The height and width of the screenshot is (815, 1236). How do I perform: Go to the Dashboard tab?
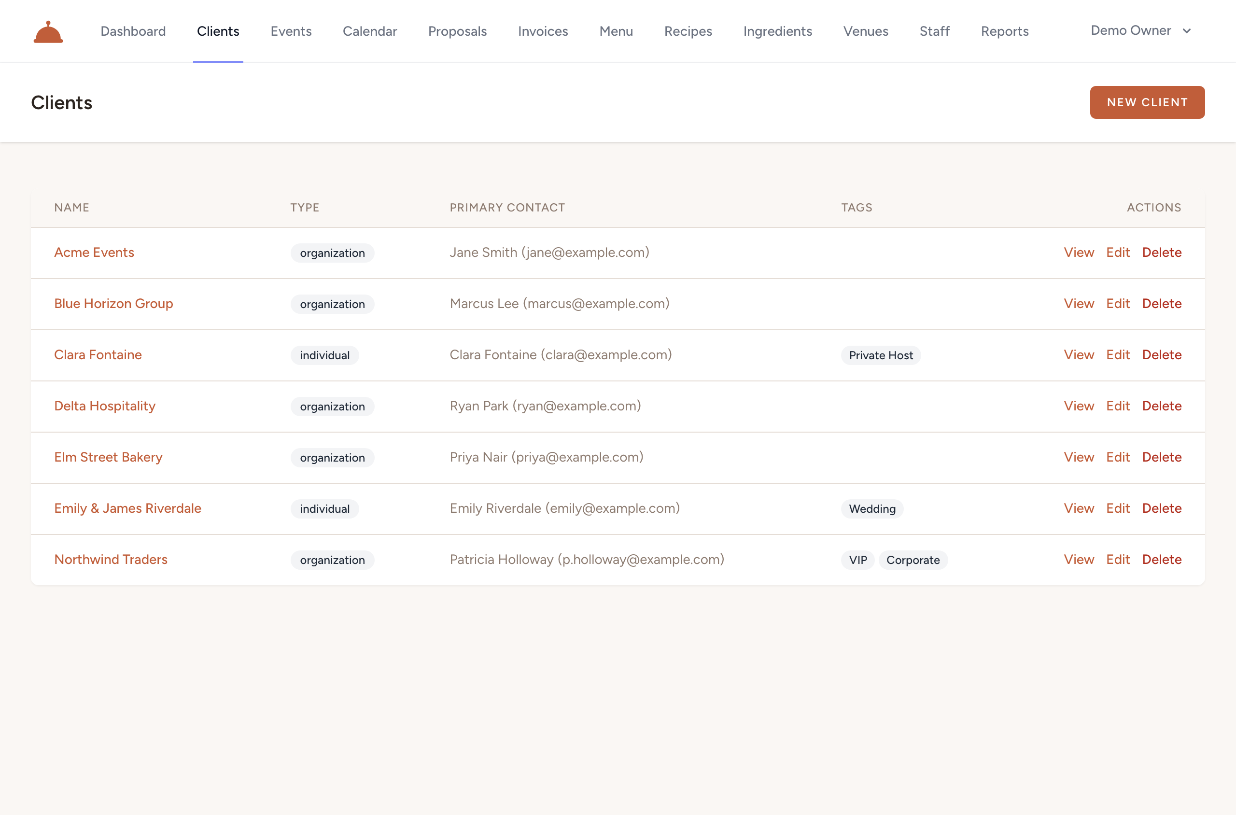pyautogui.click(x=133, y=31)
